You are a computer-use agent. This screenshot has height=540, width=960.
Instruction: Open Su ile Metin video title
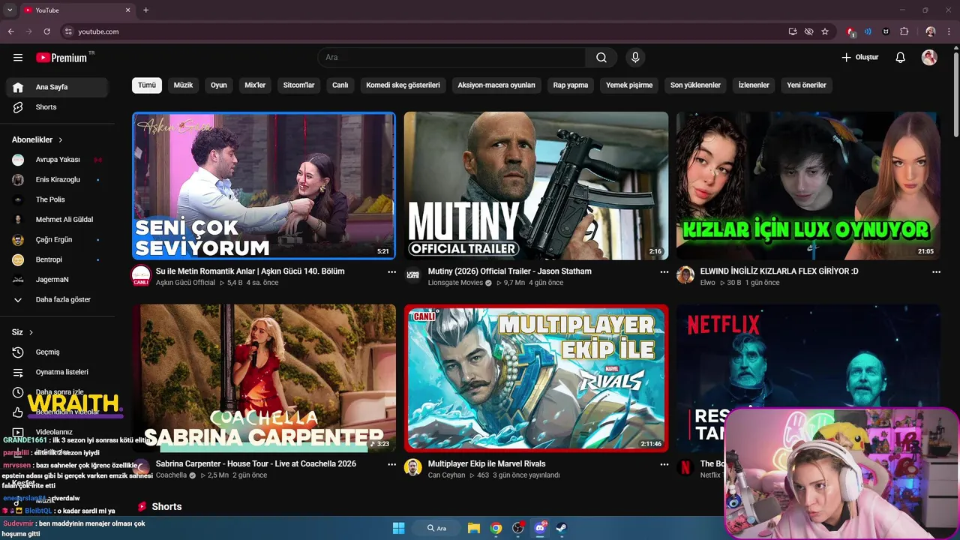pyautogui.click(x=250, y=271)
